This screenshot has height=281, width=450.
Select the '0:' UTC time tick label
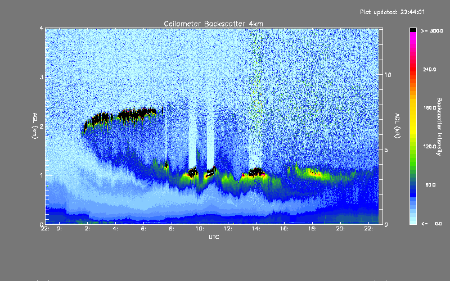click(x=59, y=229)
